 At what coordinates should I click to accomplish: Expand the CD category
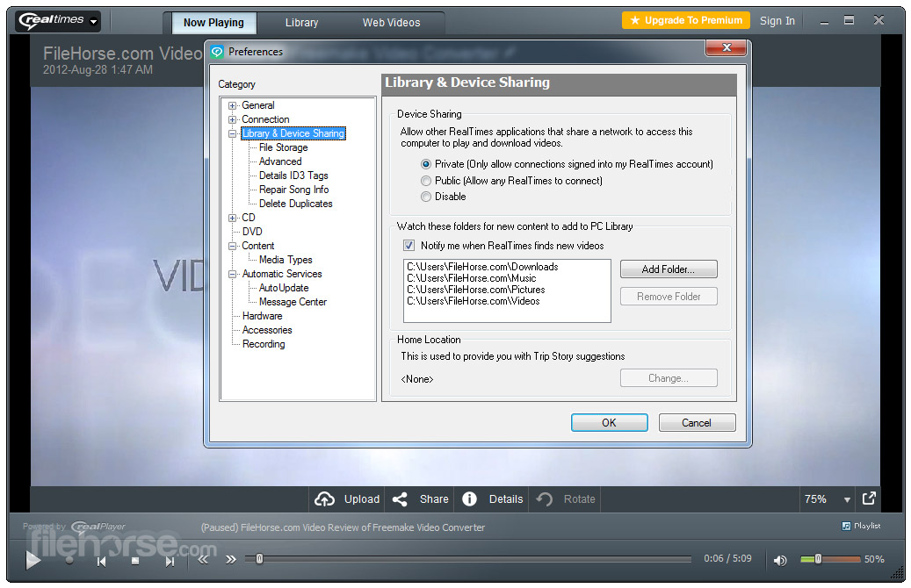[233, 218]
